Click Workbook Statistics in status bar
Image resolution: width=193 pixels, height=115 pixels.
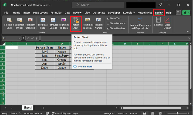coord(33,113)
